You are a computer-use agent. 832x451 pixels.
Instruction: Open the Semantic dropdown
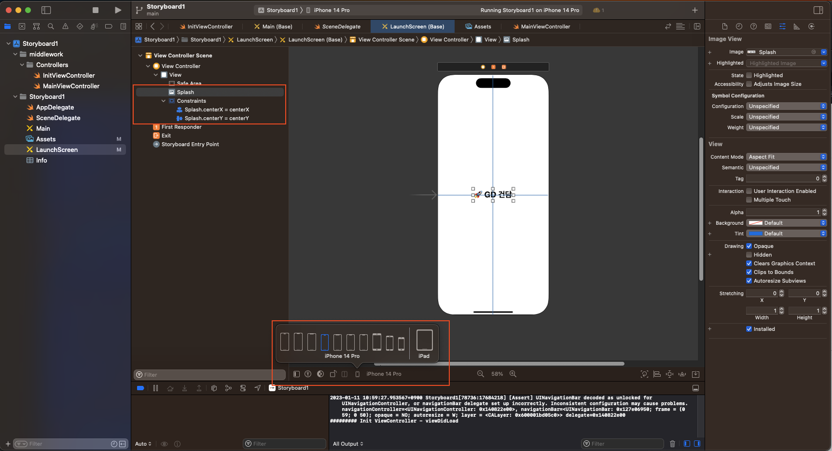tap(787, 167)
